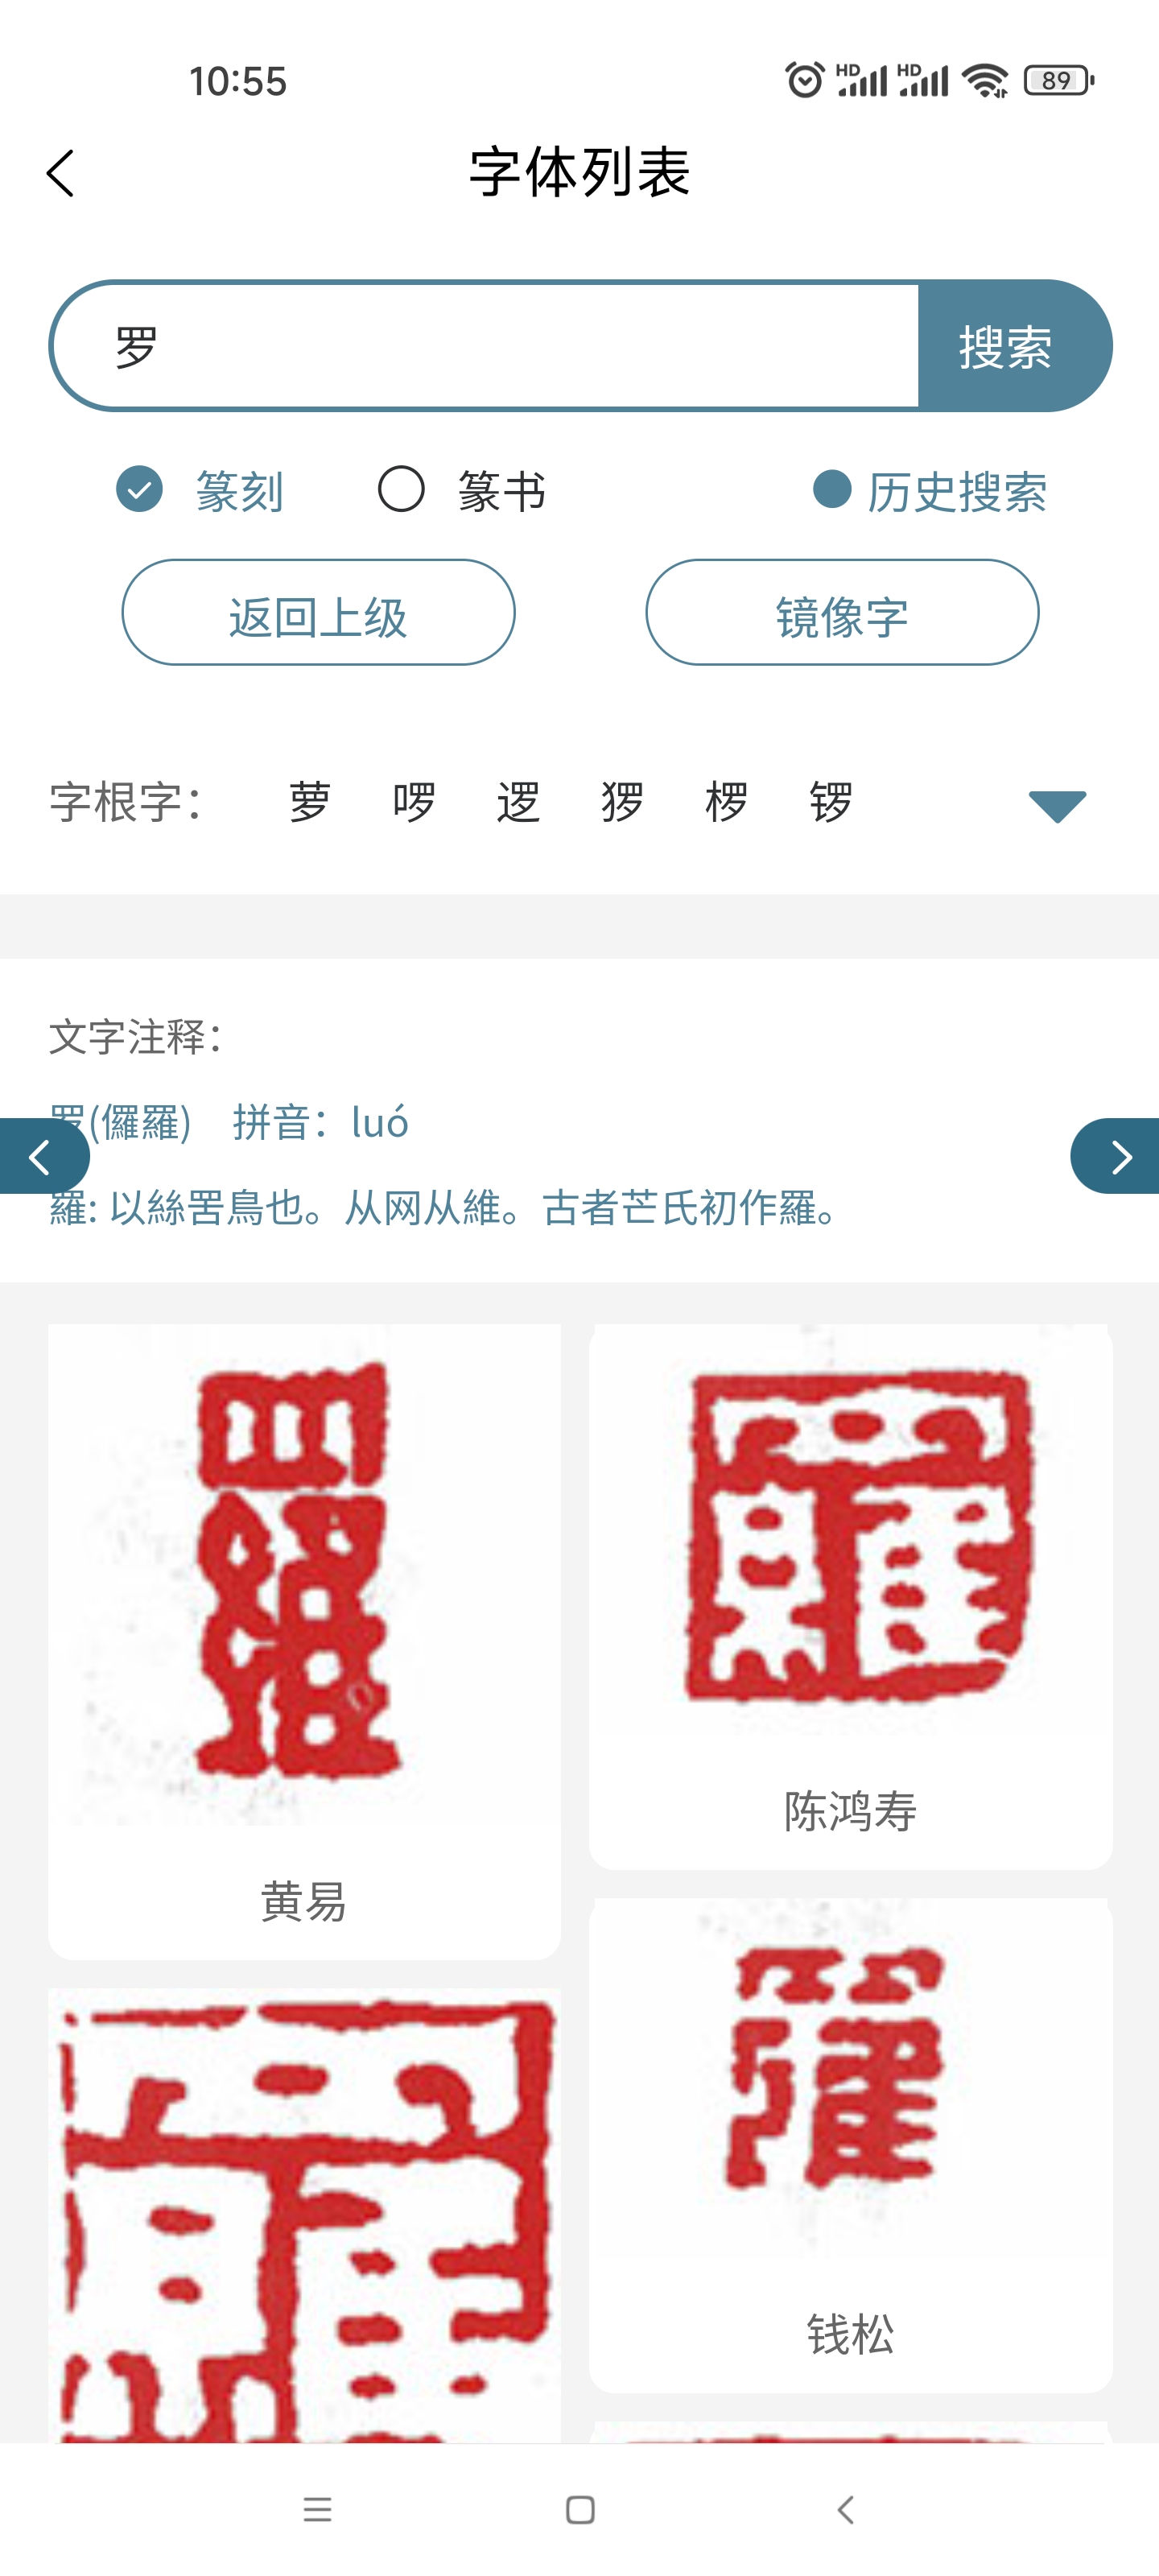Click the right carousel arrow button
Image resolution: width=1159 pixels, height=2576 pixels.
point(1115,1156)
